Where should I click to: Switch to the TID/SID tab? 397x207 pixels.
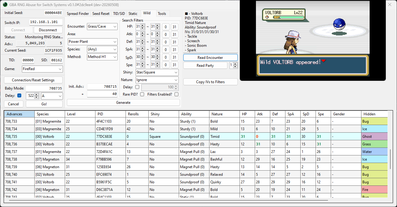coord(119,14)
